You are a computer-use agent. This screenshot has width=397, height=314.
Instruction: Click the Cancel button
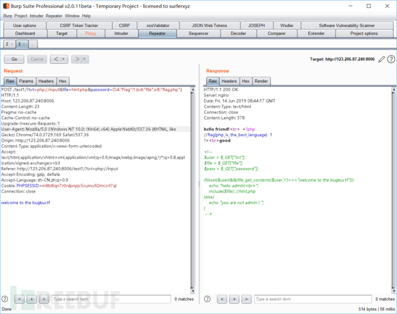[x=37, y=59]
